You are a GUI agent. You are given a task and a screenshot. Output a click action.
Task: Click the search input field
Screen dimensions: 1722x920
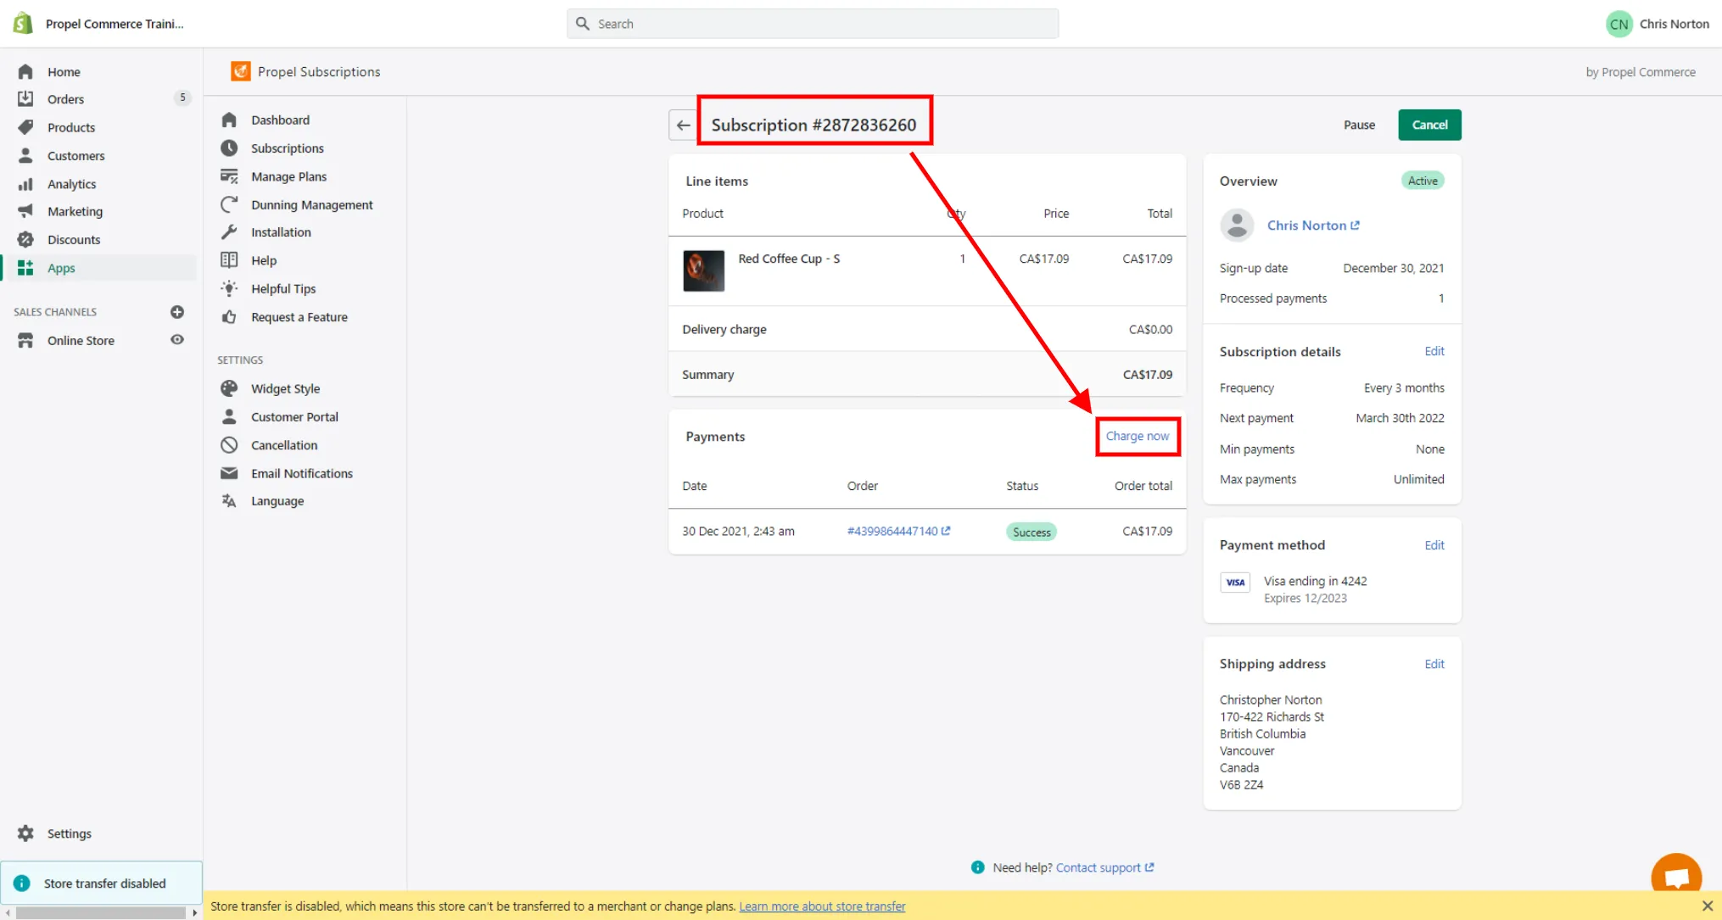(x=813, y=24)
